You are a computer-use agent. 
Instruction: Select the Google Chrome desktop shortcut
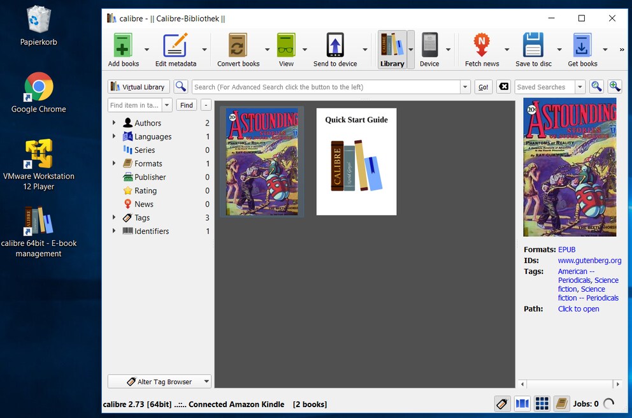coord(39,92)
